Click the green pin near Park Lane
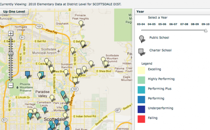This screenshot has width=210, height=130. [x=67, y=101]
